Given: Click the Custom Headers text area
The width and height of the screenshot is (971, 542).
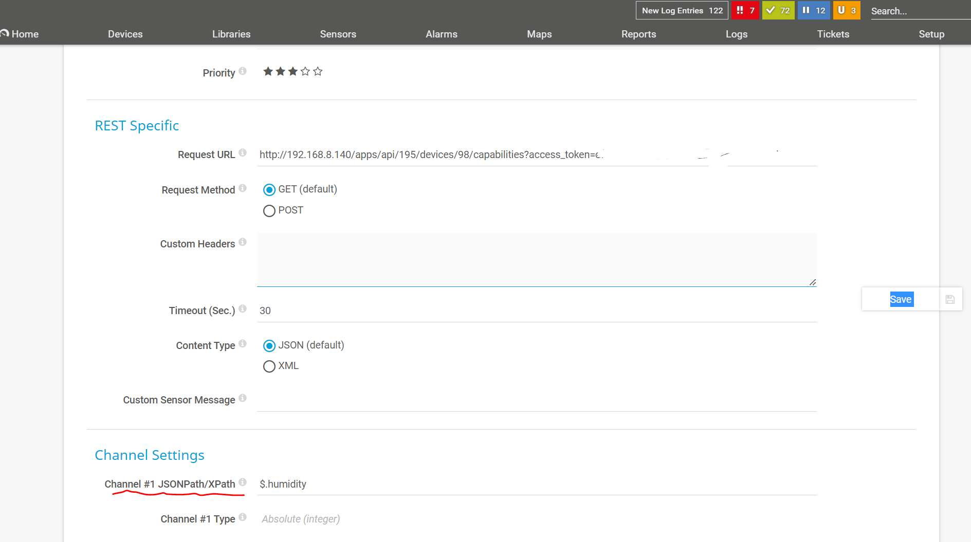Looking at the screenshot, I should (x=536, y=260).
